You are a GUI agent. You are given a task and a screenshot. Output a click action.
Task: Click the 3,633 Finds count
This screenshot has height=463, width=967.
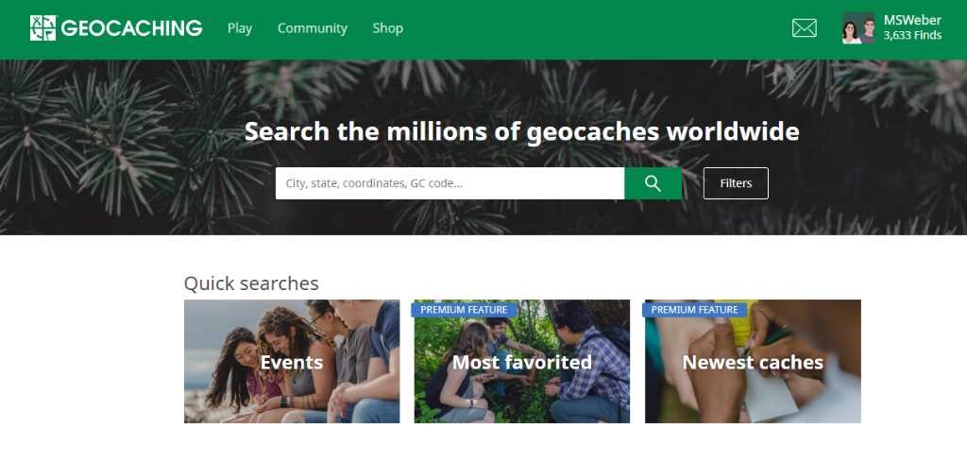click(x=912, y=36)
